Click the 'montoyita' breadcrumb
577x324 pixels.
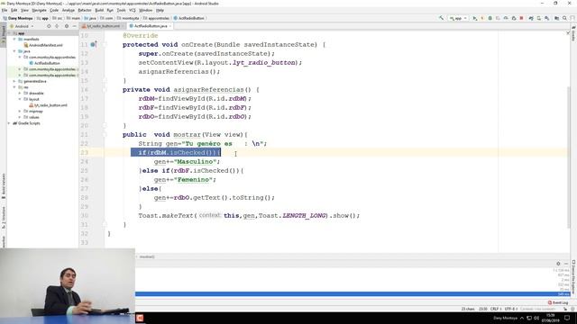pyautogui.click(x=128, y=18)
